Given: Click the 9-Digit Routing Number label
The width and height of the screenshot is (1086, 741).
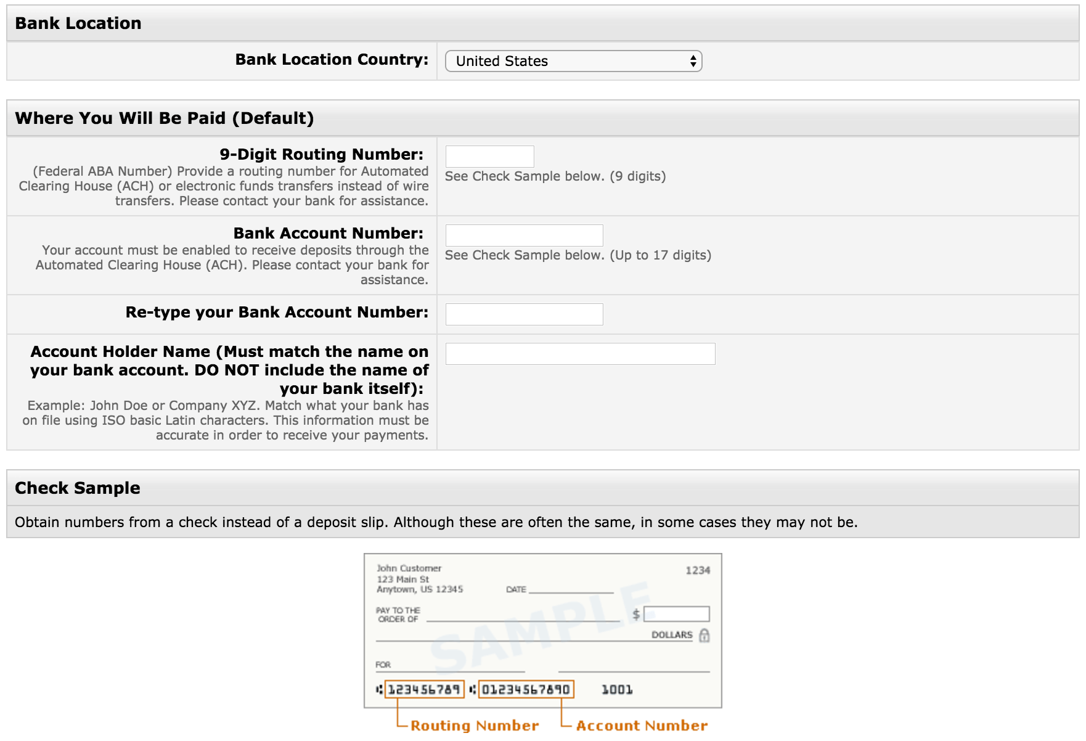Looking at the screenshot, I should [x=322, y=154].
